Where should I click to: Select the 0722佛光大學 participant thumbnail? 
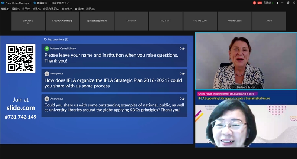62,21
